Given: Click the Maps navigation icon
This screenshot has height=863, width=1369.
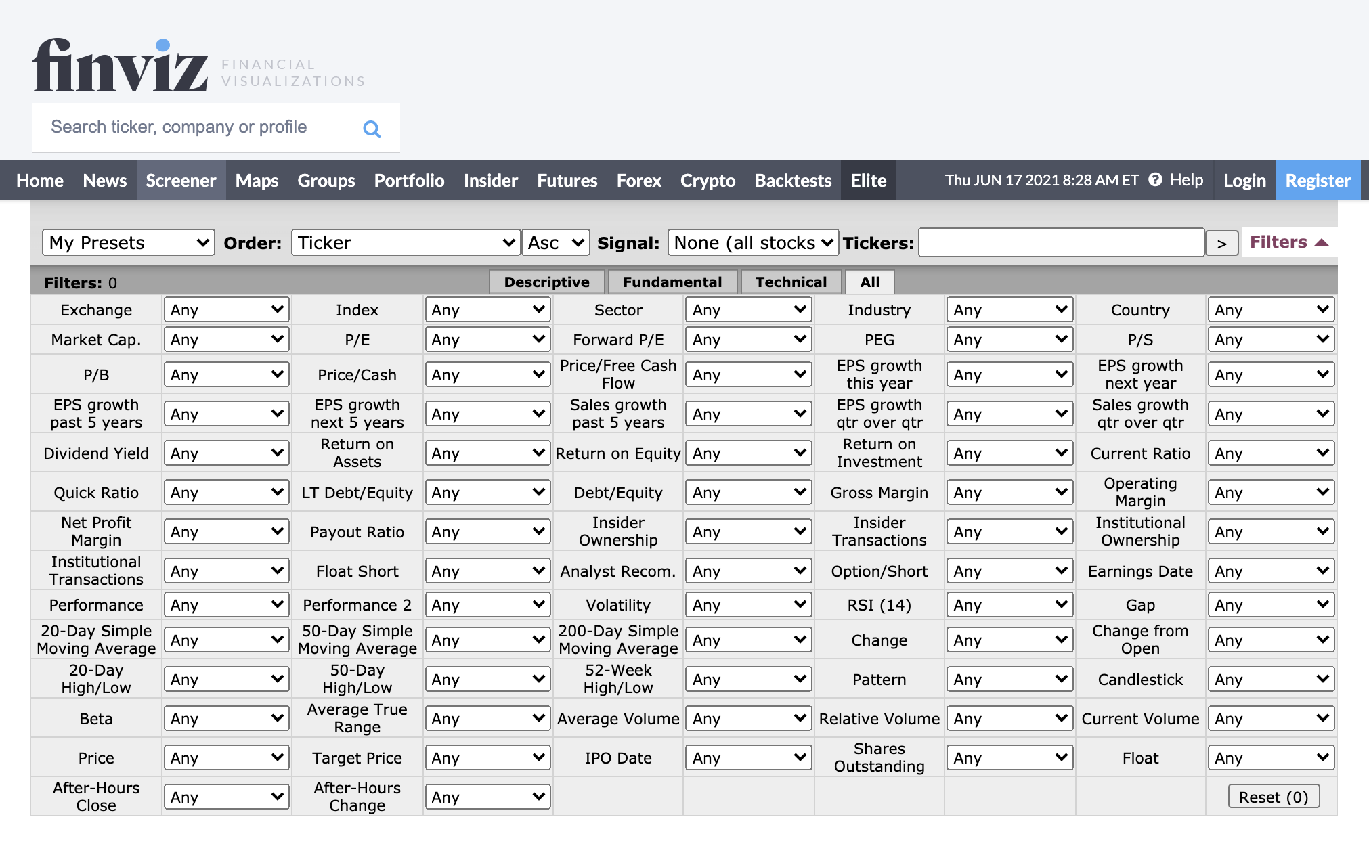Looking at the screenshot, I should coord(257,180).
